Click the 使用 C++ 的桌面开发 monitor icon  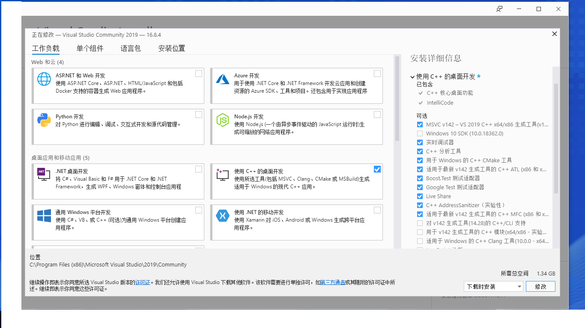click(223, 175)
